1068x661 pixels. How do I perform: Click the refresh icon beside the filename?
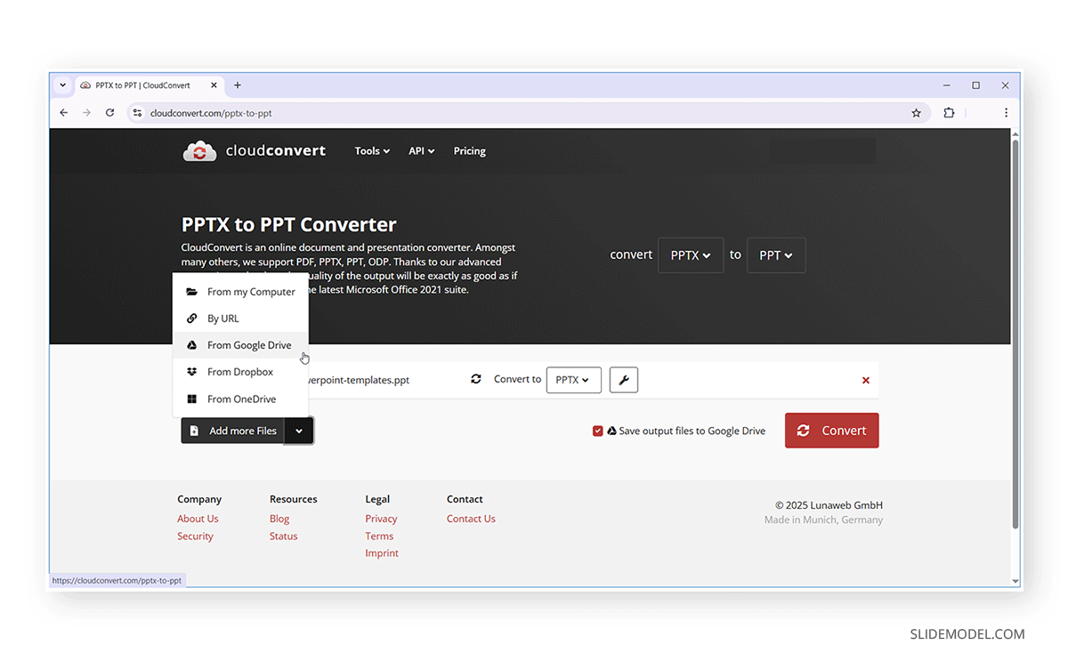click(476, 379)
